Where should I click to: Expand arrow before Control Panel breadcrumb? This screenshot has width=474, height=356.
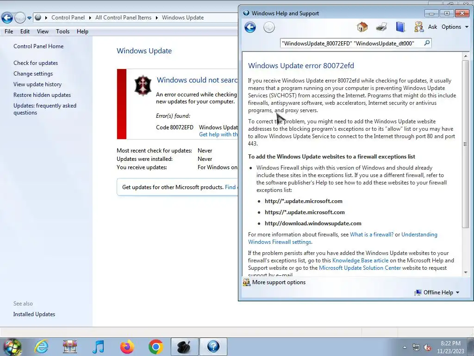pos(46,18)
